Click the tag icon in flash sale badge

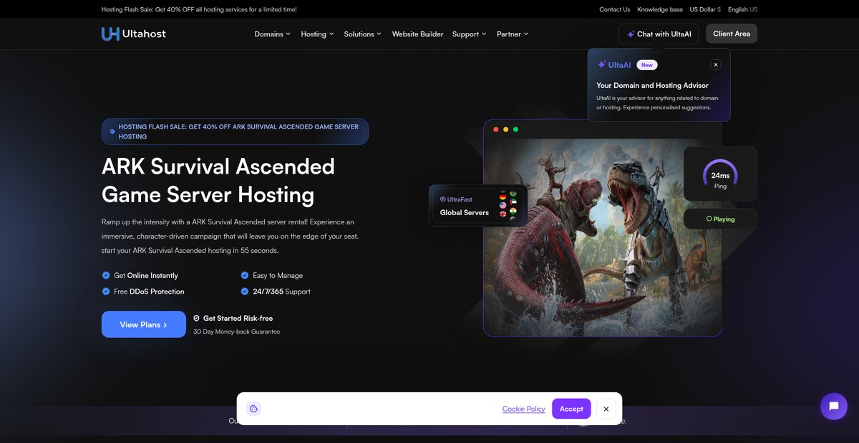(x=112, y=131)
